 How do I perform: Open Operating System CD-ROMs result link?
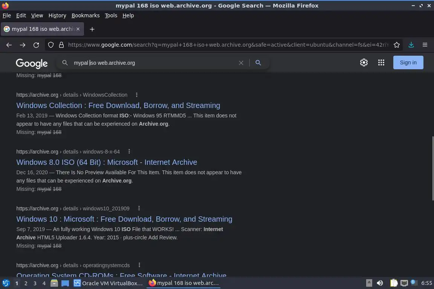121,275
